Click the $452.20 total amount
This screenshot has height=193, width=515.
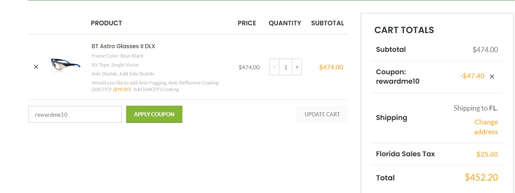point(481,177)
